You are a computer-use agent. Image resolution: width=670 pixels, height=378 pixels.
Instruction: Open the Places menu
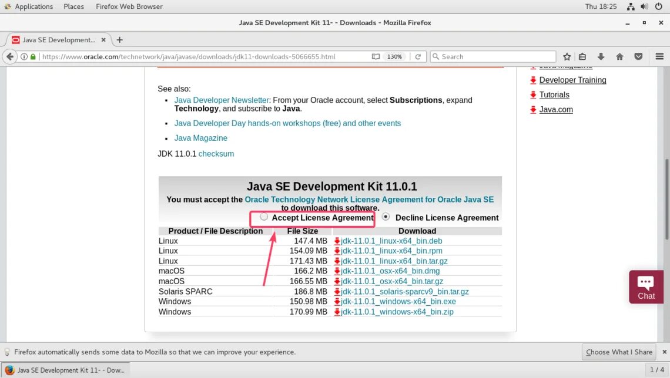[x=73, y=6]
